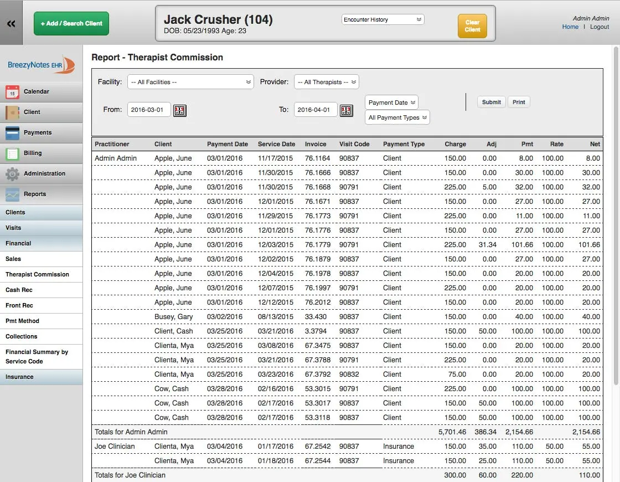Click the Submit button
The width and height of the screenshot is (620, 482).
click(x=491, y=101)
